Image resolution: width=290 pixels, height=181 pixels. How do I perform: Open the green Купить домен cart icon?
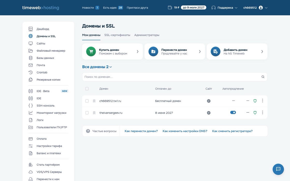point(91,51)
